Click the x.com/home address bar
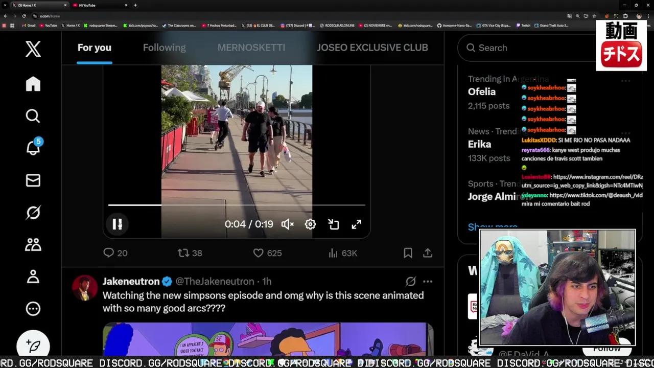Viewport: 654px width, 368px height. pyautogui.click(x=301, y=16)
